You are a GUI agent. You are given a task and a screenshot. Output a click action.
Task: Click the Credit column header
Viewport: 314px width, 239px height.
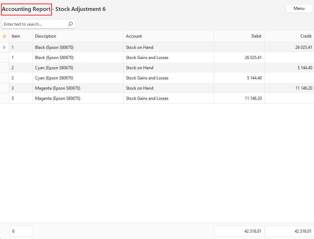tap(306, 36)
